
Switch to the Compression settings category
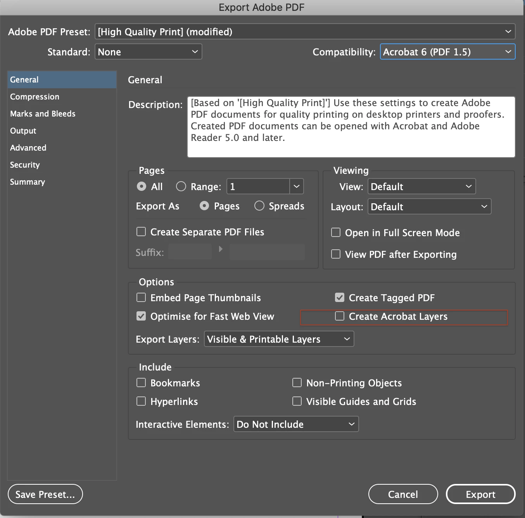coord(62,96)
